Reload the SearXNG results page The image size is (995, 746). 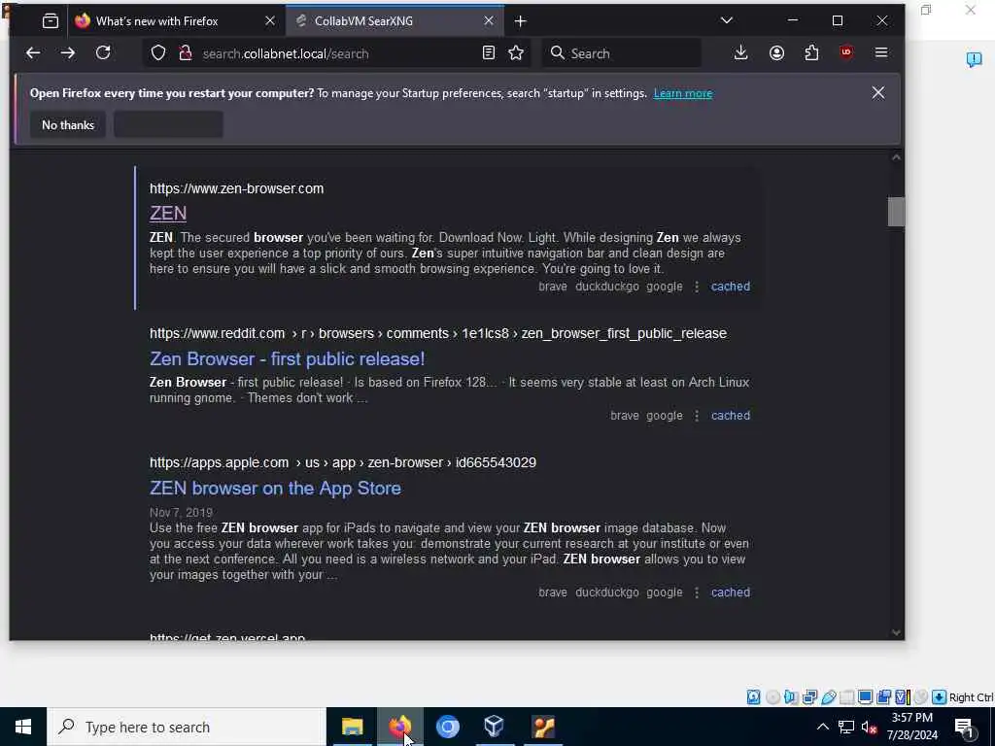(103, 53)
